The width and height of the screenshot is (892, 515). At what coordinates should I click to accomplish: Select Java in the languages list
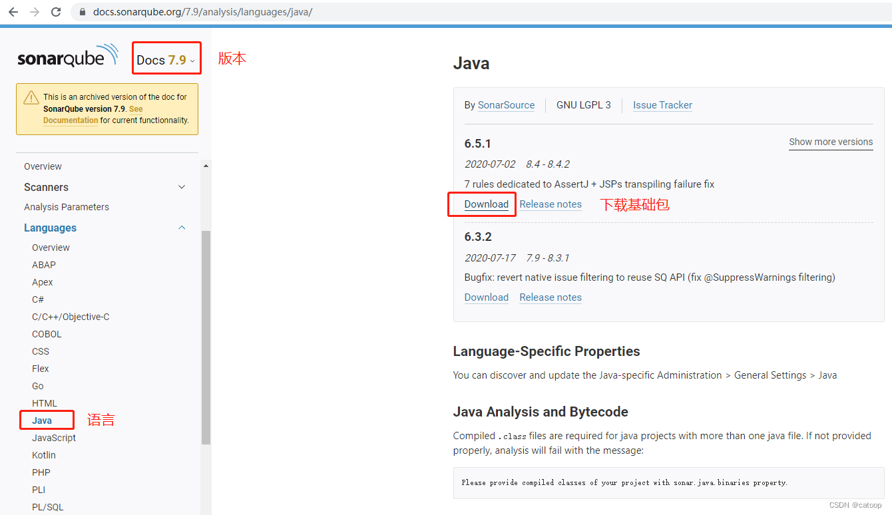[x=42, y=421]
